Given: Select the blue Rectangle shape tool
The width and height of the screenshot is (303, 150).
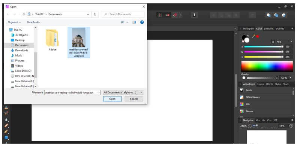Looking at the screenshot, I should (x=6, y=138).
